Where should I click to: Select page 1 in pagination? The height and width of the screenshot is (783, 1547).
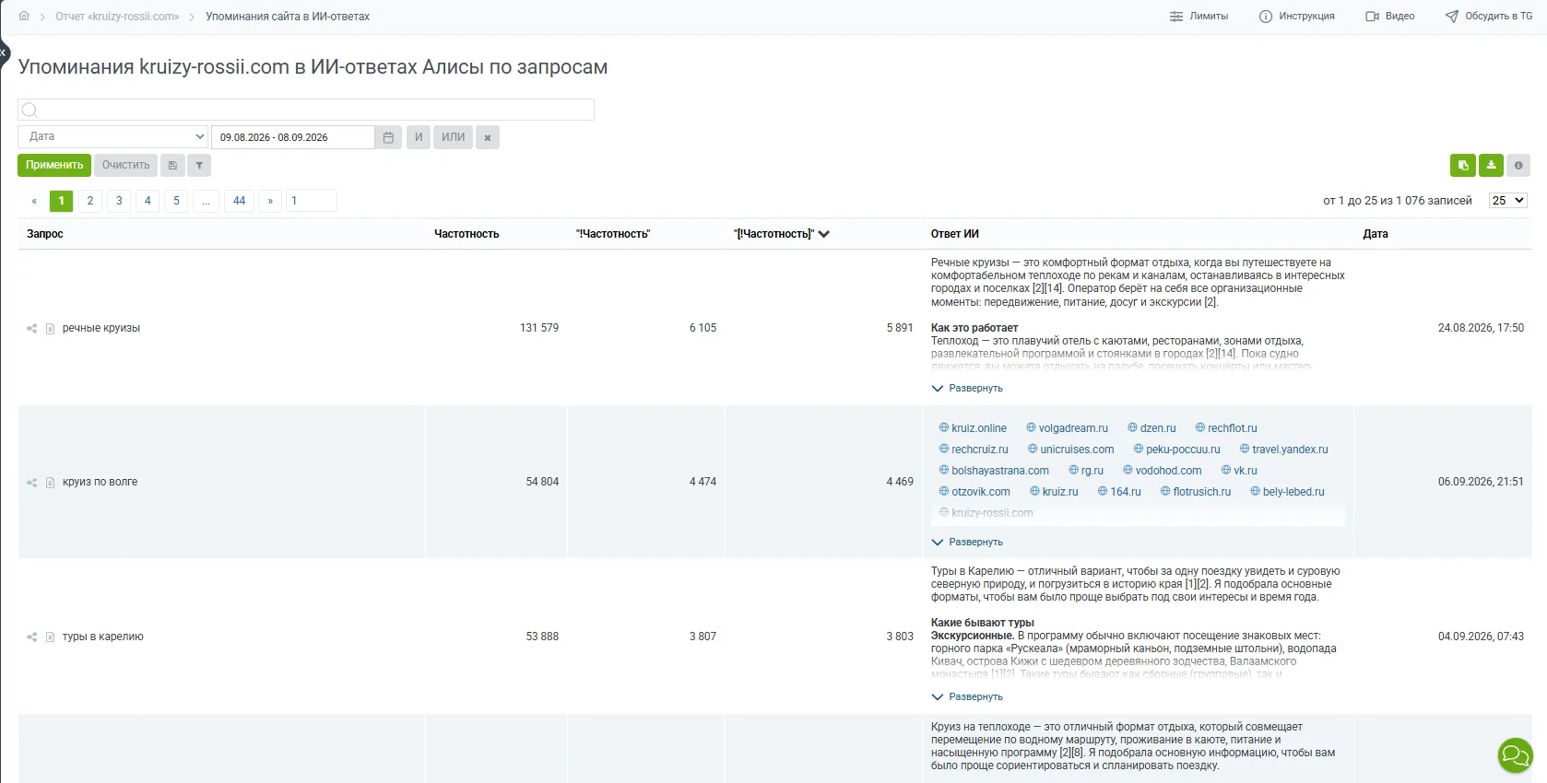tap(62, 201)
